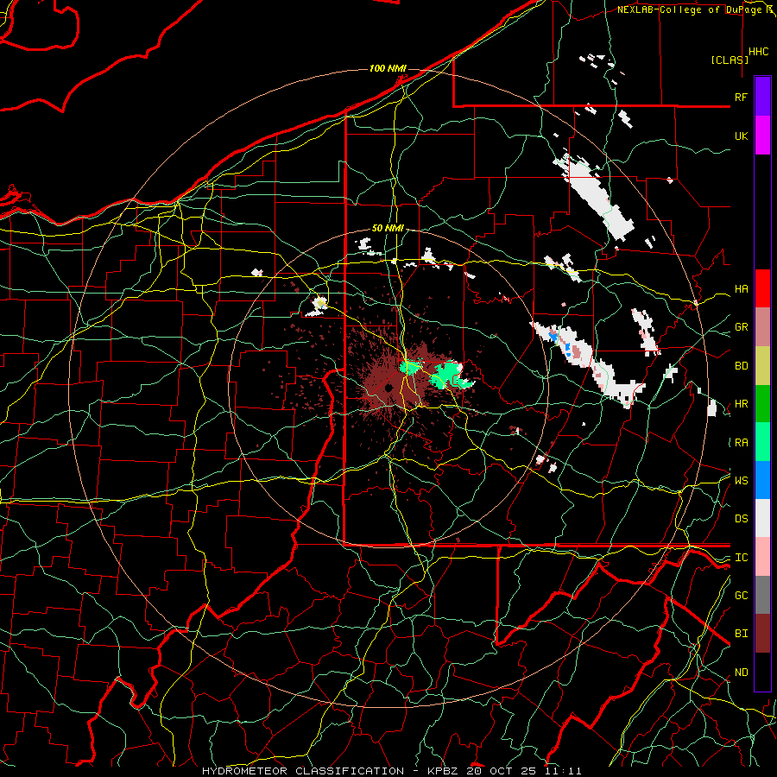Click the UK legend label
Image resolution: width=777 pixels, height=777 pixels.
pyautogui.click(x=741, y=136)
